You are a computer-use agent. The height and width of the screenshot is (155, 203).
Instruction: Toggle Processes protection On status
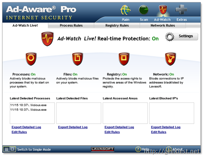(x=33, y=74)
